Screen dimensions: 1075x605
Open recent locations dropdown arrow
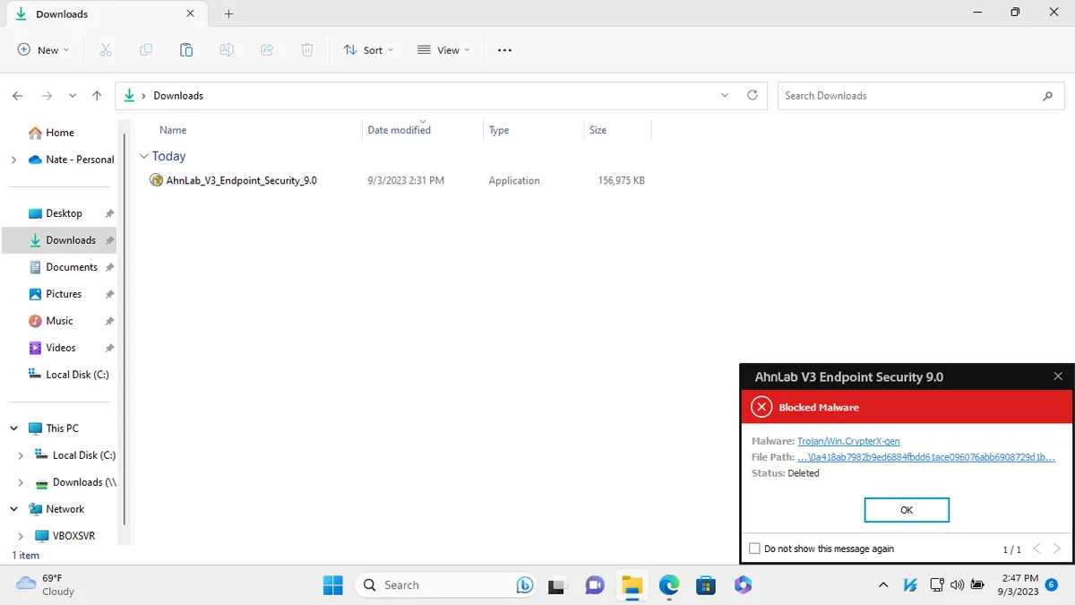(x=73, y=96)
